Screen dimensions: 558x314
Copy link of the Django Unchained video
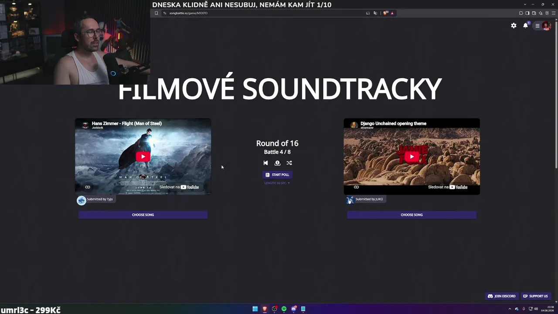(x=356, y=187)
